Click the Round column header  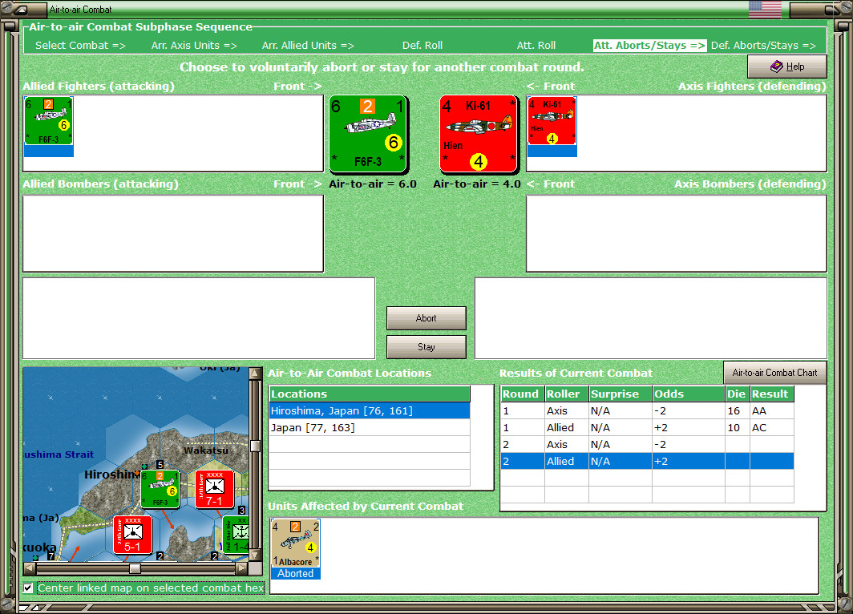[x=522, y=394]
